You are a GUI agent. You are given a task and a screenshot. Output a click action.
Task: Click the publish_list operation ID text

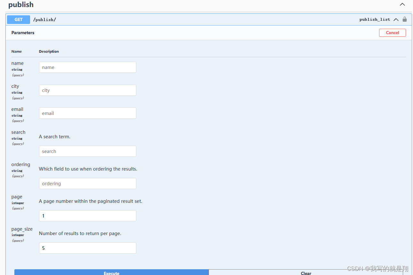(375, 19)
